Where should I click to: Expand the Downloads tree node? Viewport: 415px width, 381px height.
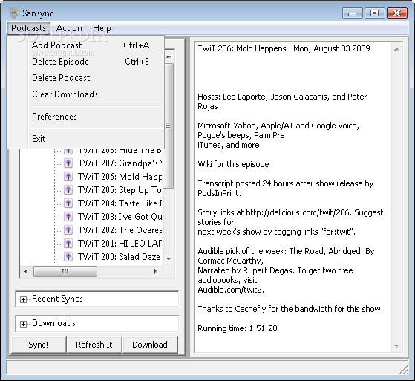(23, 324)
